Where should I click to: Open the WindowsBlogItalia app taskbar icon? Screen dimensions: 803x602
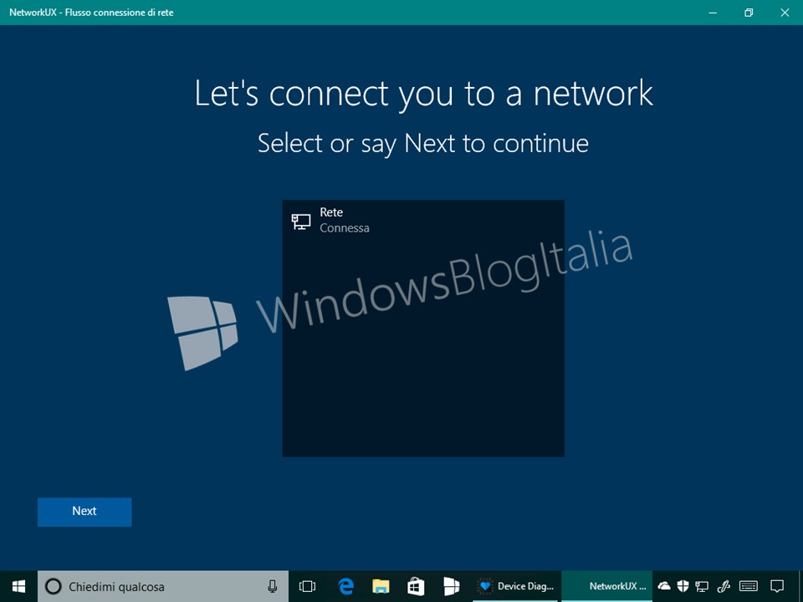coord(451,586)
